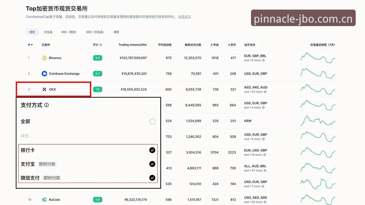Switch to the 衍生品 tab
Viewport: 365px width, 205px height.
48,32
